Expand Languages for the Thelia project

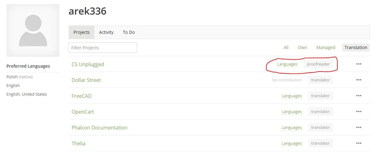[292, 143]
